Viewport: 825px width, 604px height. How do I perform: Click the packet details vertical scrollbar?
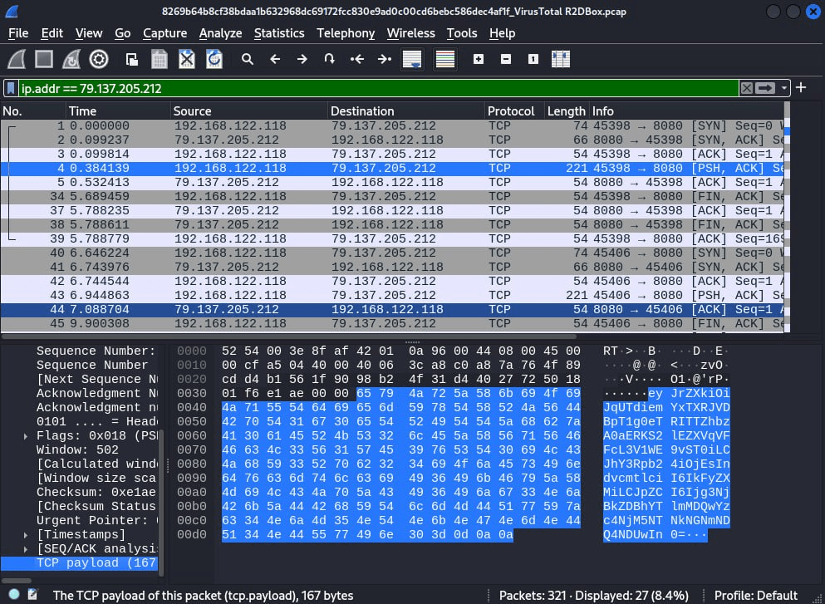click(161, 503)
